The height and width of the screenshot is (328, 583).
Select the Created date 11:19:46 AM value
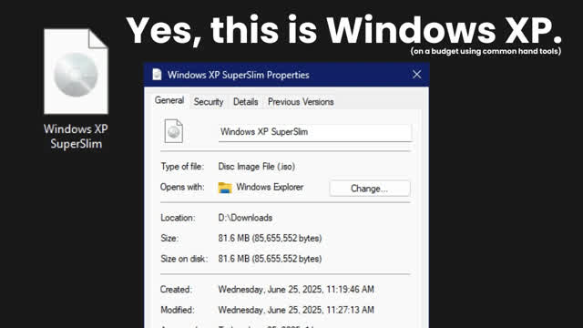tap(296, 290)
